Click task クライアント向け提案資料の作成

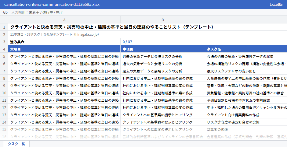pos(246,115)
